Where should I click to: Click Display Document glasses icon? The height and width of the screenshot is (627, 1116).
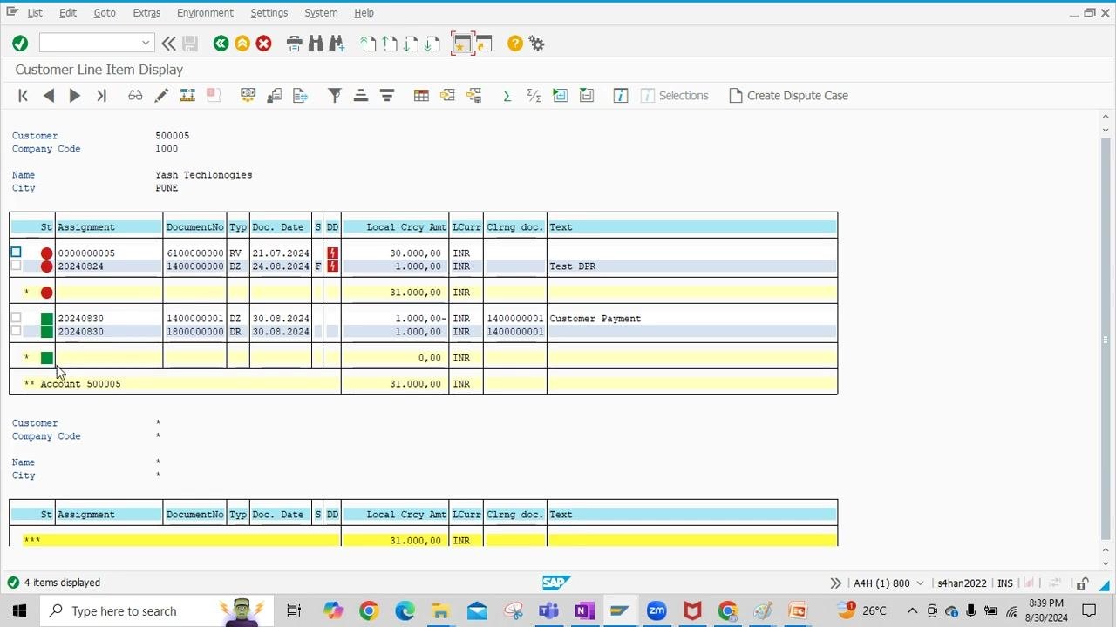point(135,96)
